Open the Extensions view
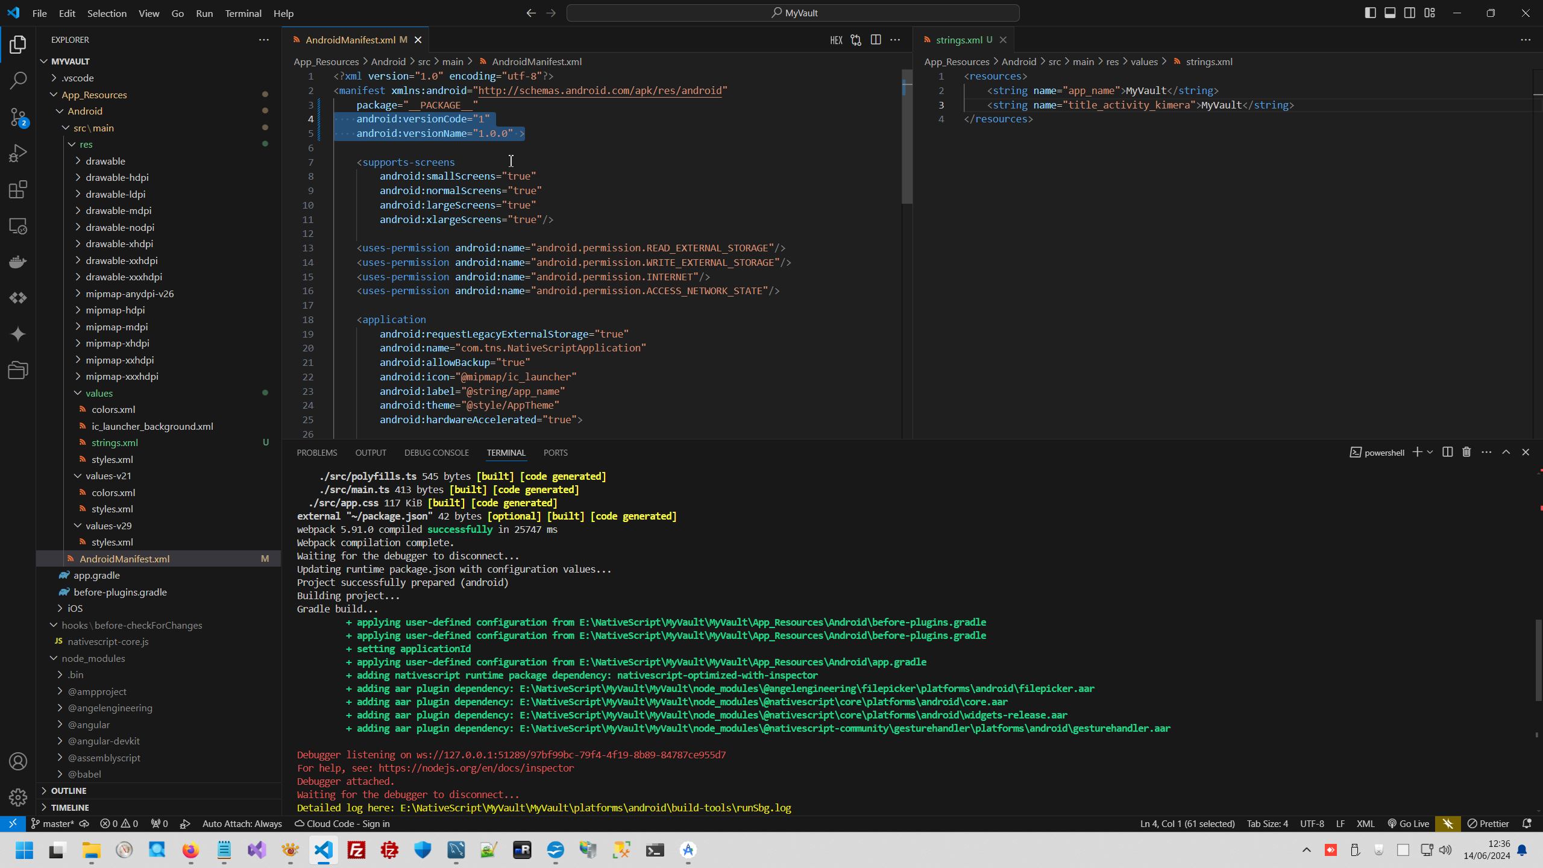Image resolution: width=1543 pixels, height=868 pixels. click(18, 189)
